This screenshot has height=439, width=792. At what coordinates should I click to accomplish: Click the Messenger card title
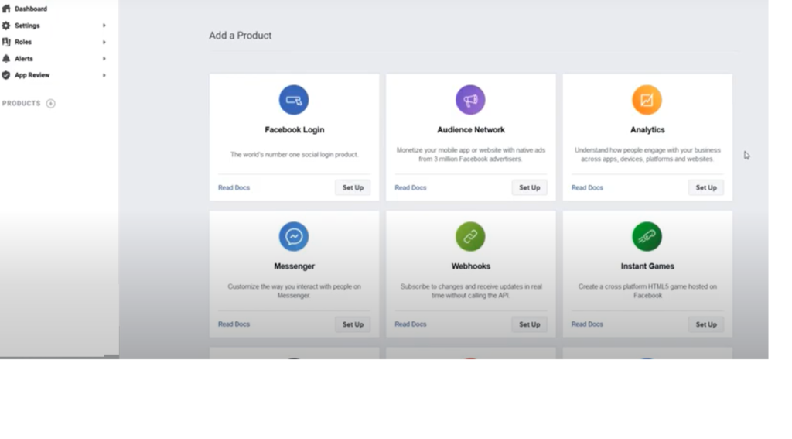click(294, 266)
